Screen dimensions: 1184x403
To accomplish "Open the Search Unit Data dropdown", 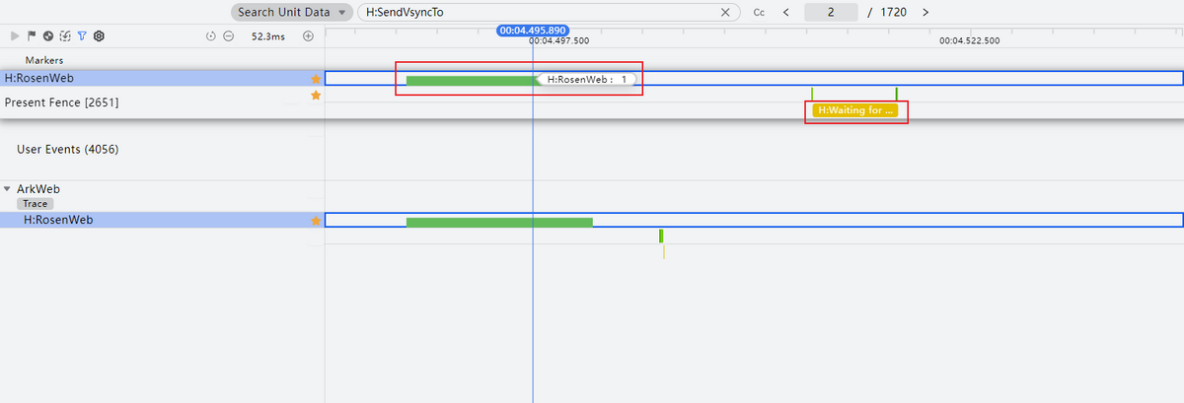I will 291,13.
